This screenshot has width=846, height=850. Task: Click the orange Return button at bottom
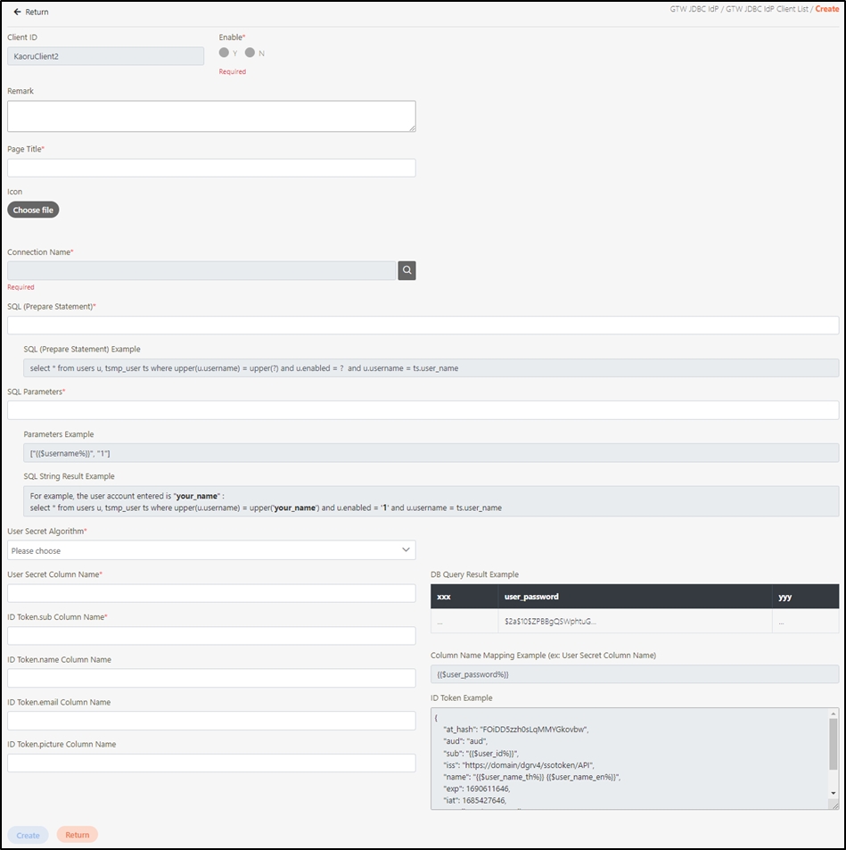(x=78, y=835)
